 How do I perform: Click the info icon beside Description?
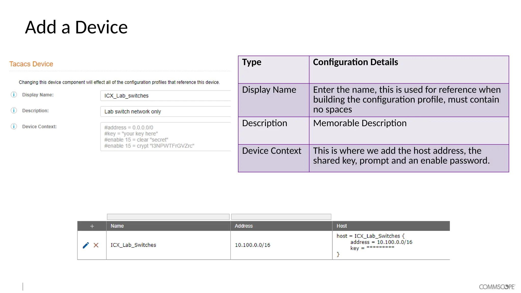[14, 110]
